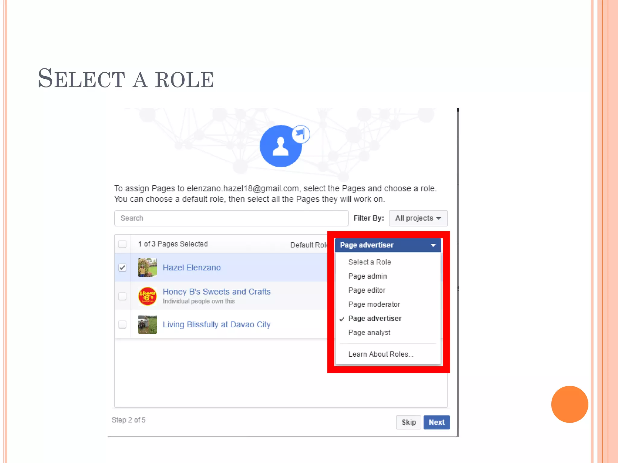Image resolution: width=618 pixels, height=463 pixels.
Task: Choose Select a Role option
Action: point(370,262)
